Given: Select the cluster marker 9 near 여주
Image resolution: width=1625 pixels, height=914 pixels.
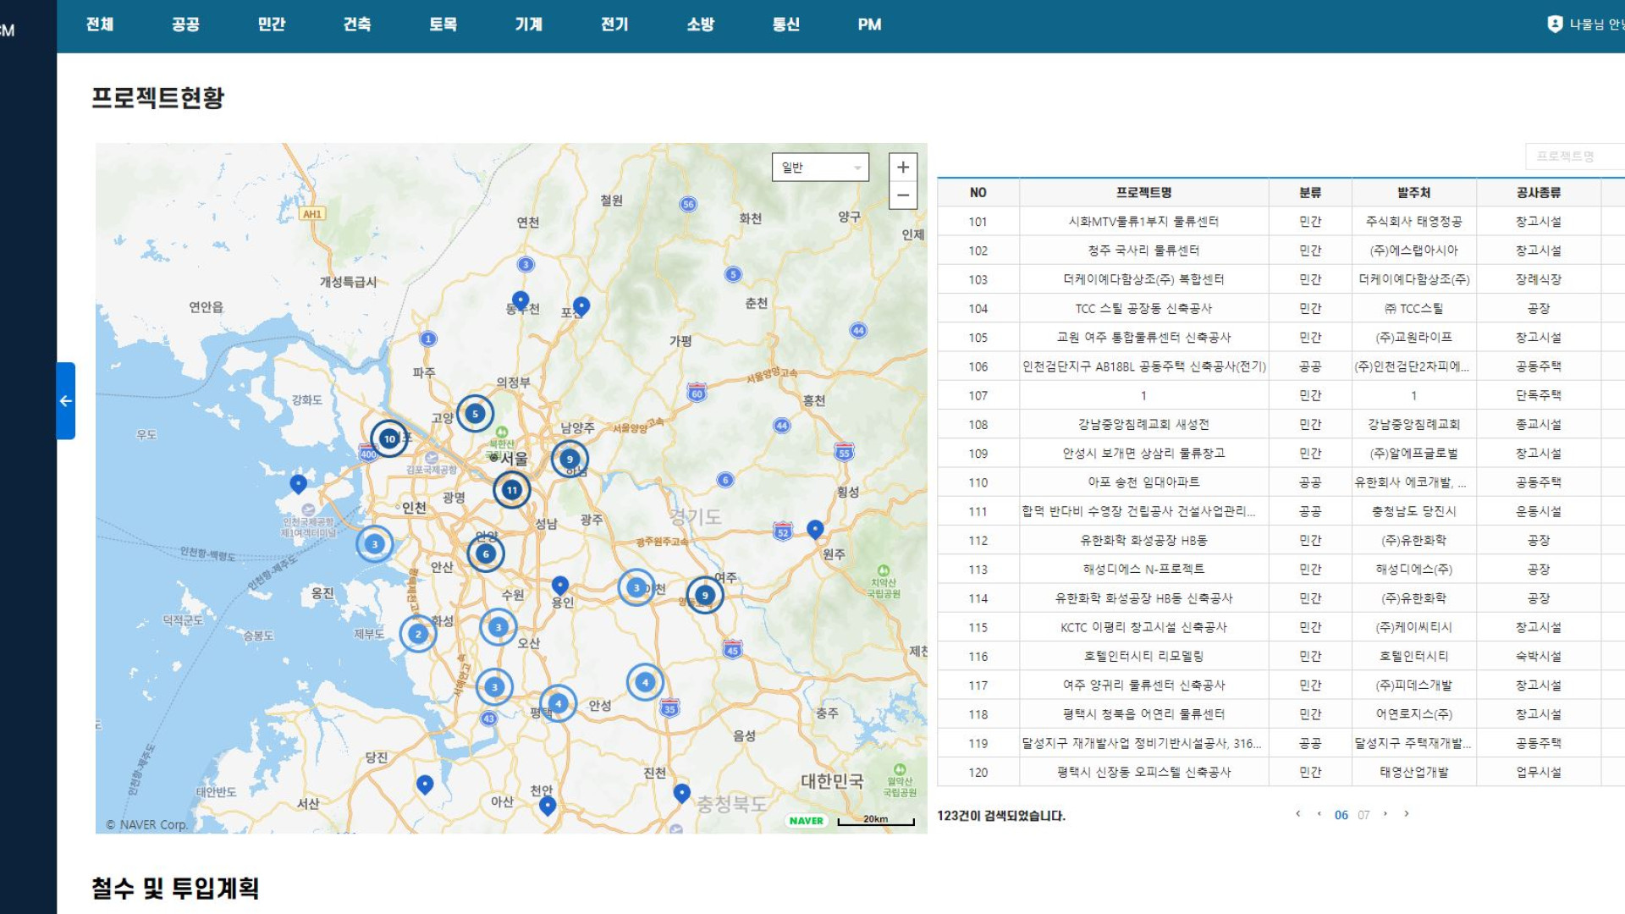Looking at the screenshot, I should [x=704, y=595].
